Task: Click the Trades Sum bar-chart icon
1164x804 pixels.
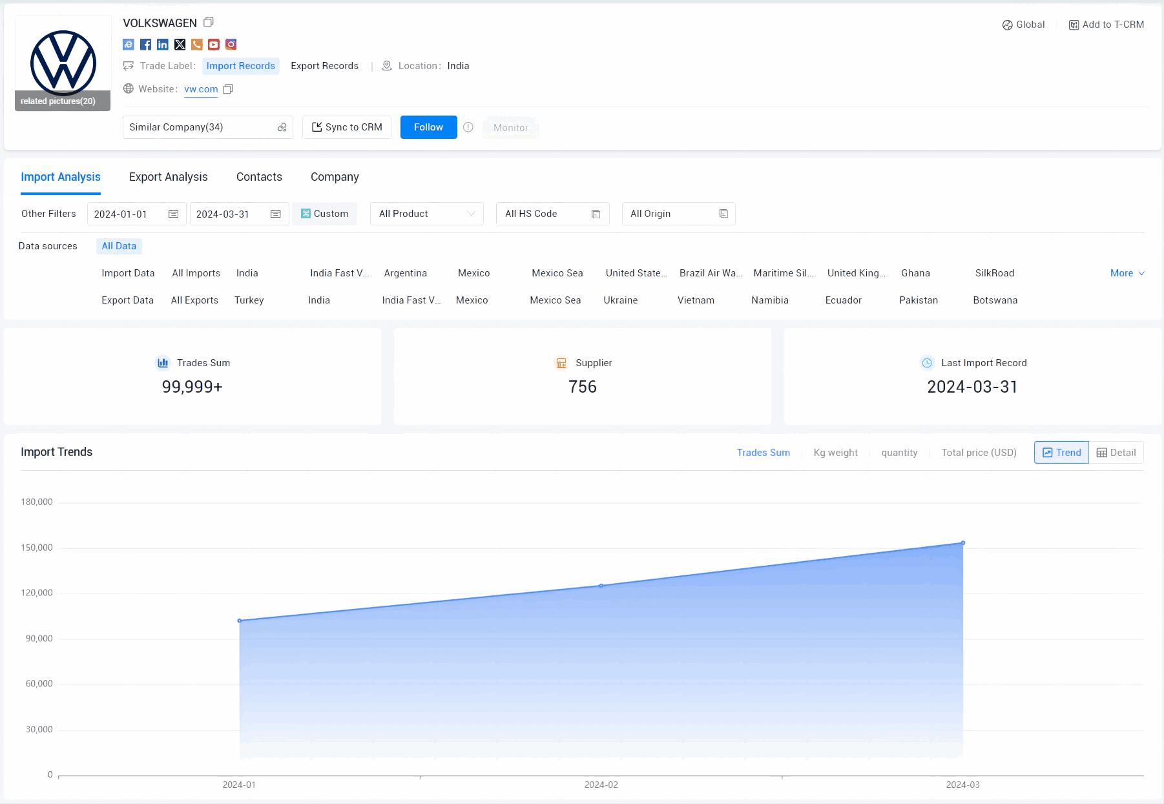Action: click(x=163, y=363)
